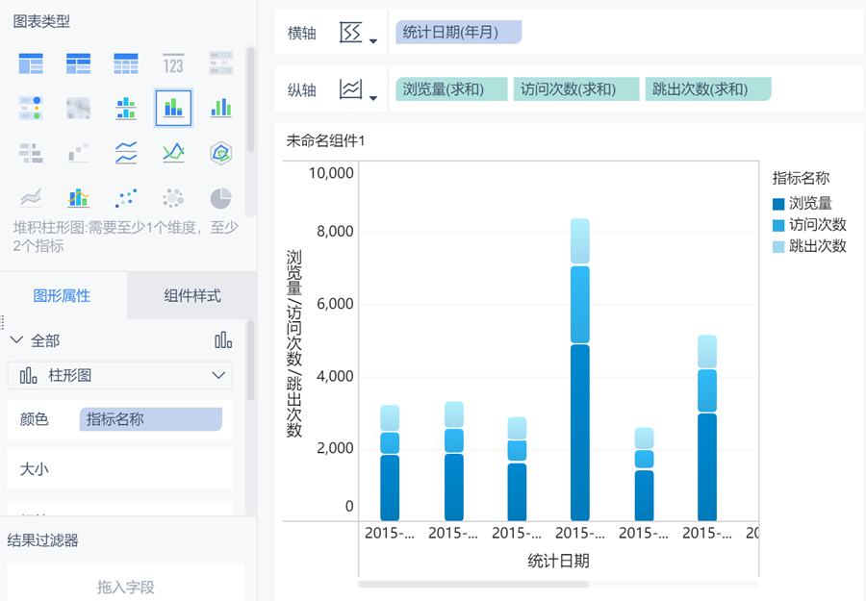This screenshot has width=866, height=601.
Task: Select the stacked column chart type
Action: click(173, 108)
